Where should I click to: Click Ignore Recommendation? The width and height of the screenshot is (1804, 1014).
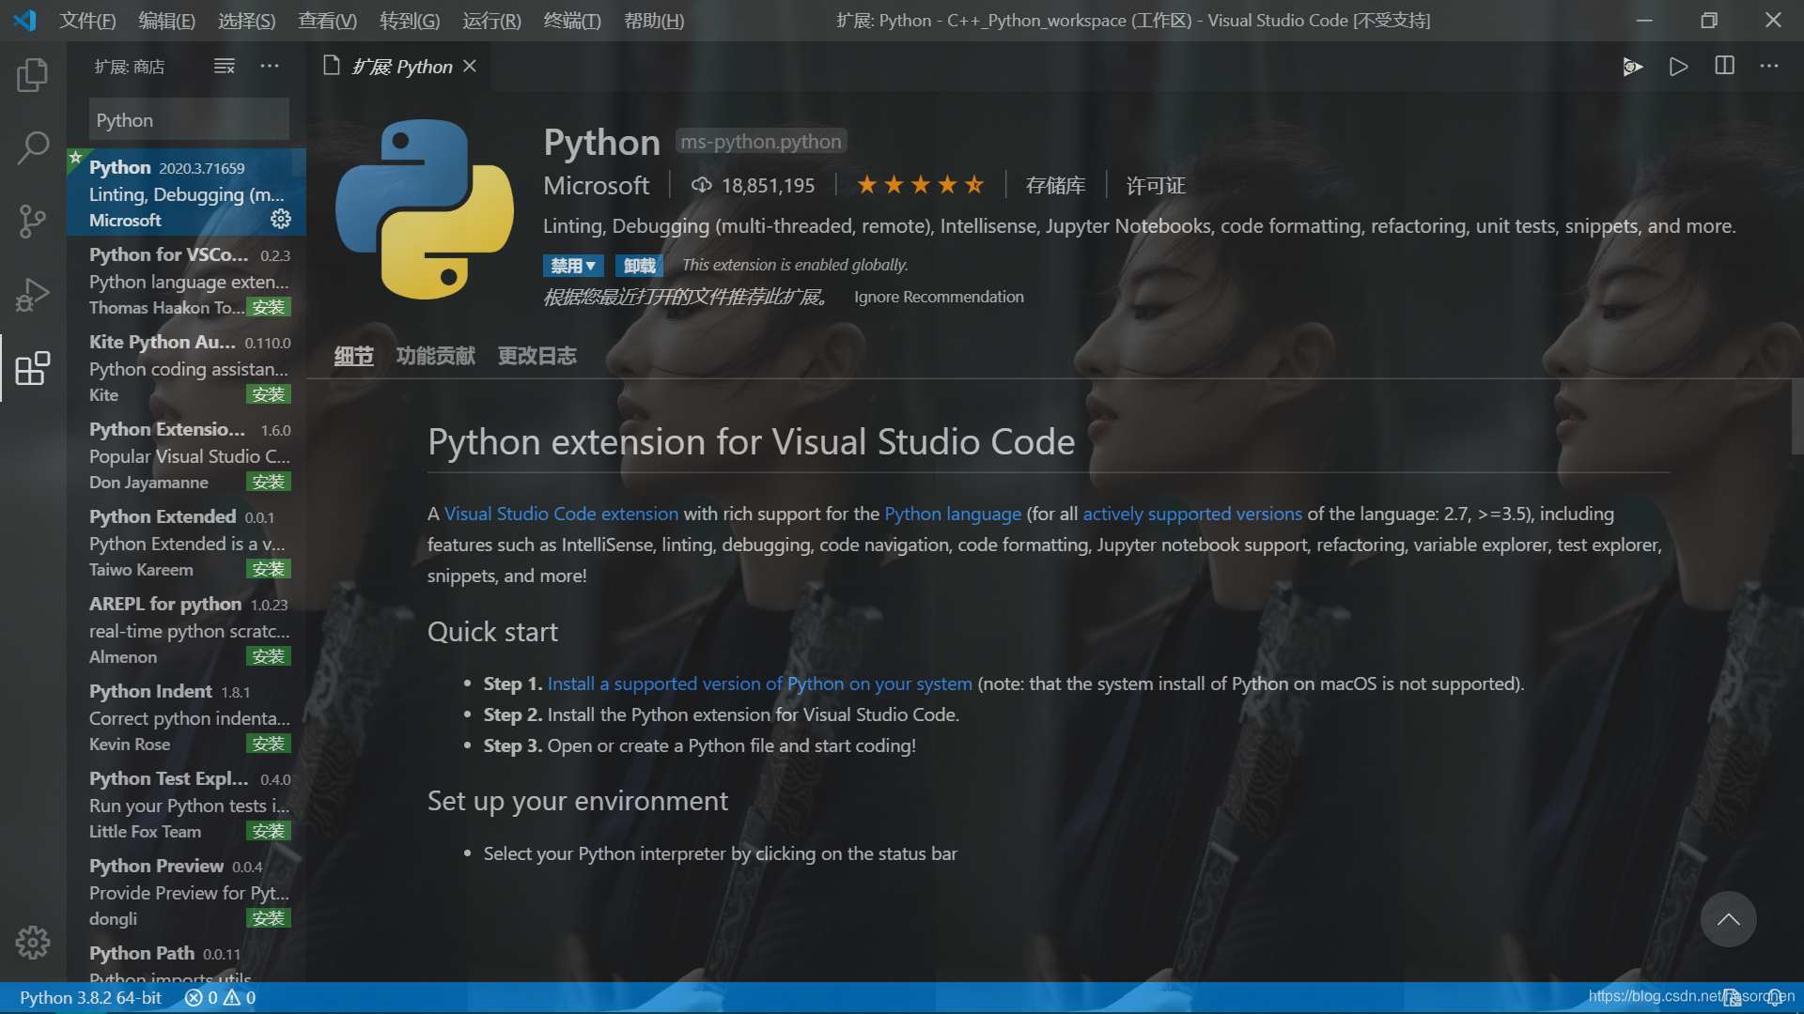click(x=939, y=297)
